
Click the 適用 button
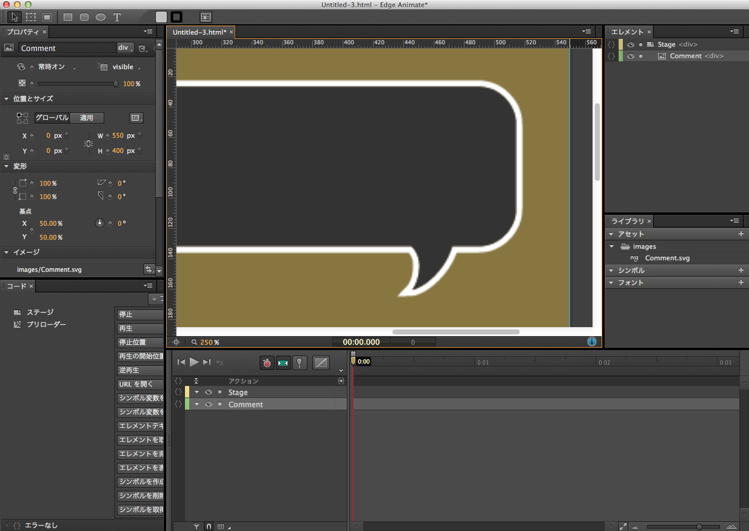[x=87, y=118]
